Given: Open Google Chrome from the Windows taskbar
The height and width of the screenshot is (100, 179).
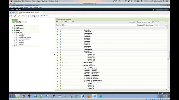Looking at the screenshot, I should [x=77, y=96].
